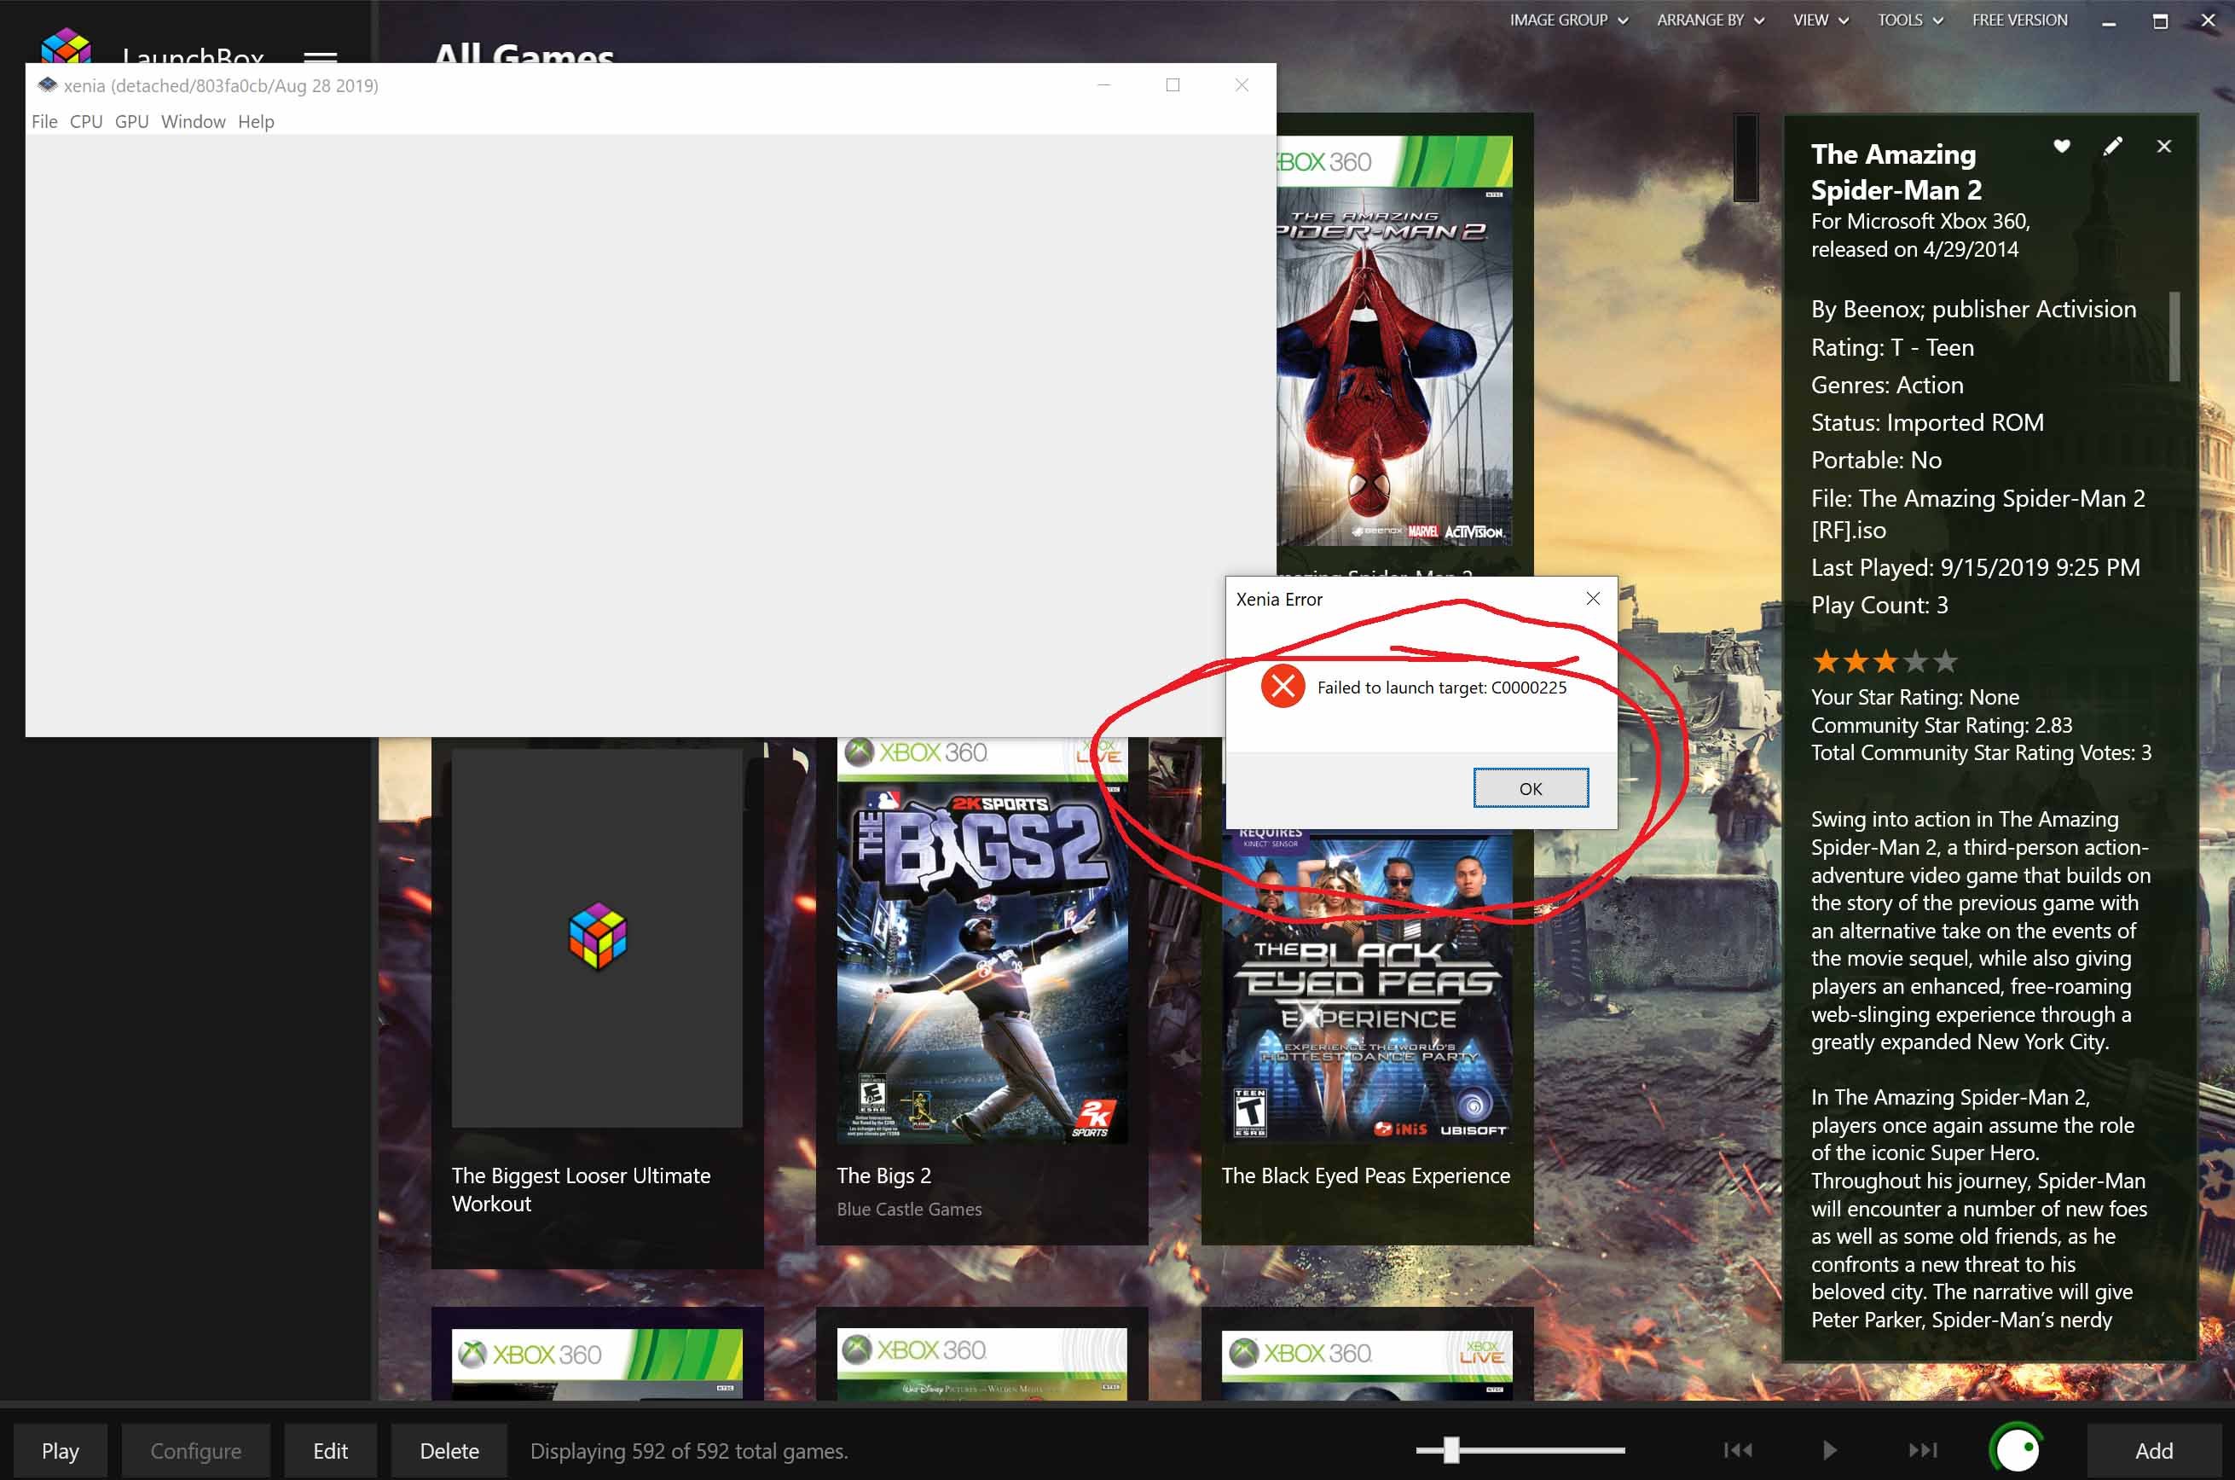The height and width of the screenshot is (1480, 2235).
Task: Click the Add button
Action: (x=2154, y=1451)
